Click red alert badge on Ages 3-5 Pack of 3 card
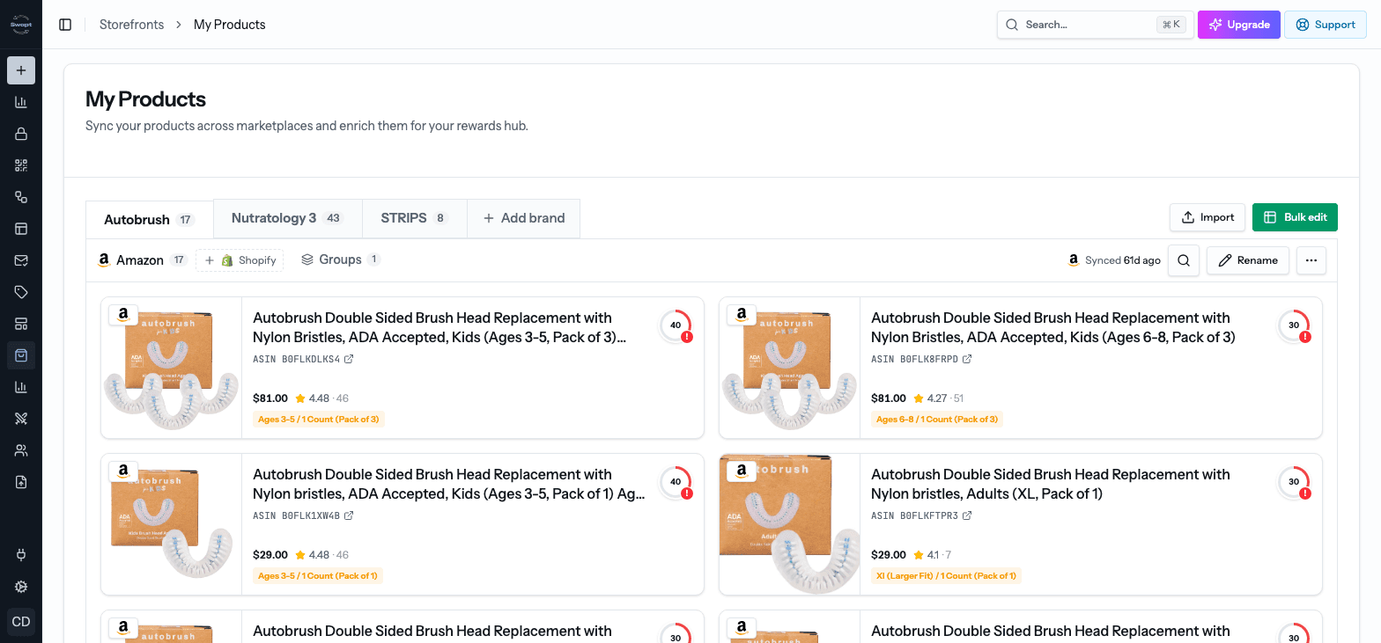 (x=687, y=337)
